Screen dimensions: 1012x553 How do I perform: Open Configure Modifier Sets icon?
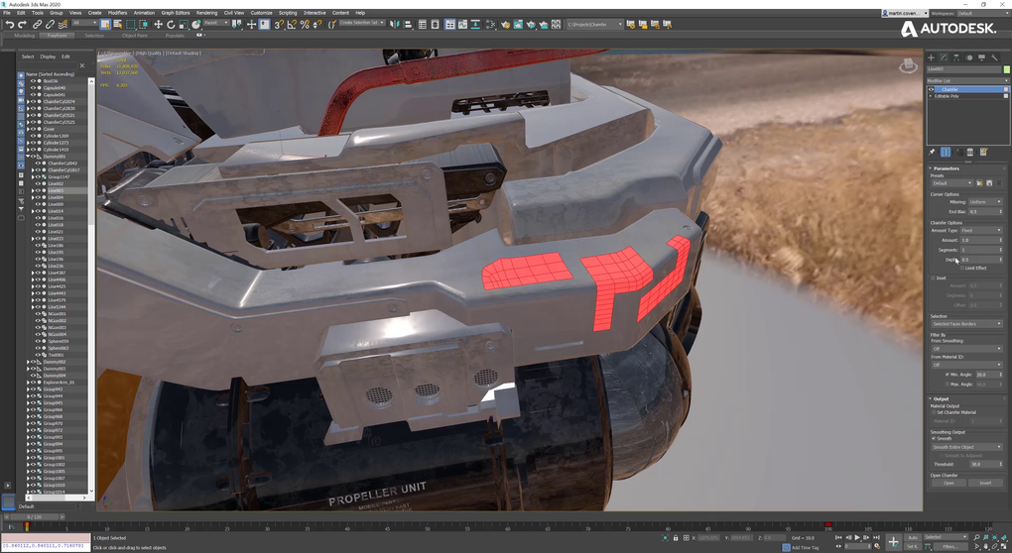pyautogui.click(x=983, y=152)
